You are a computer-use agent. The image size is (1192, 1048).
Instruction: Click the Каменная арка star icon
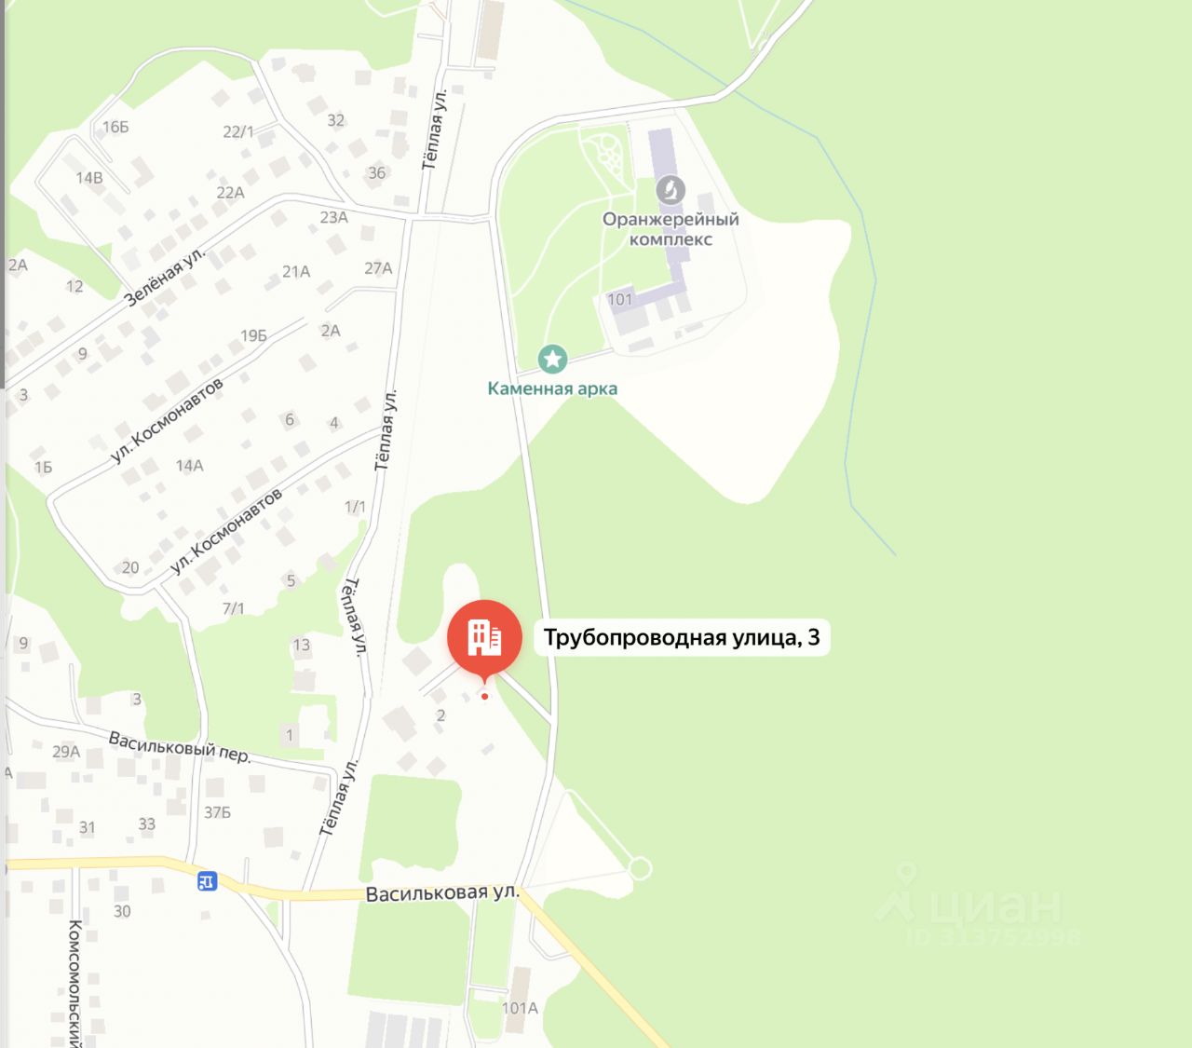coord(553,359)
